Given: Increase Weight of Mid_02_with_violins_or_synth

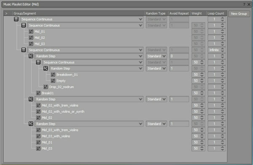Looking at the screenshot, I should (202, 110).
